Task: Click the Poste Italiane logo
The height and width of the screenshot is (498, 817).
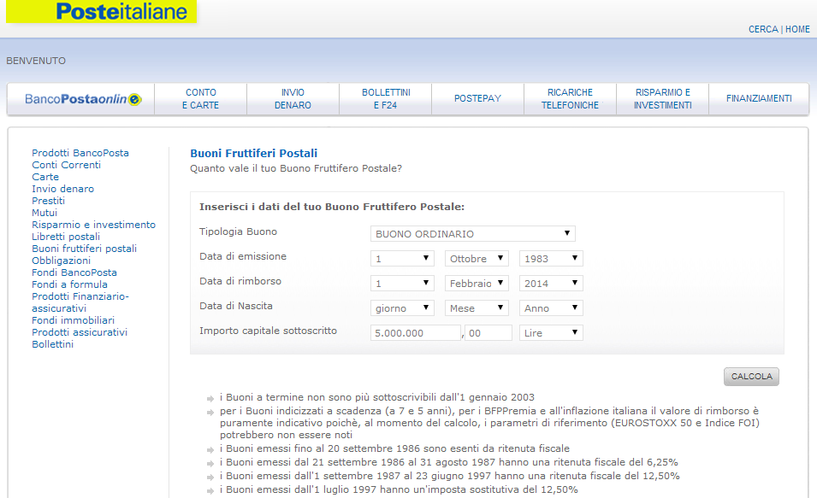Action: pyautogui.click(x=101, y=13)
